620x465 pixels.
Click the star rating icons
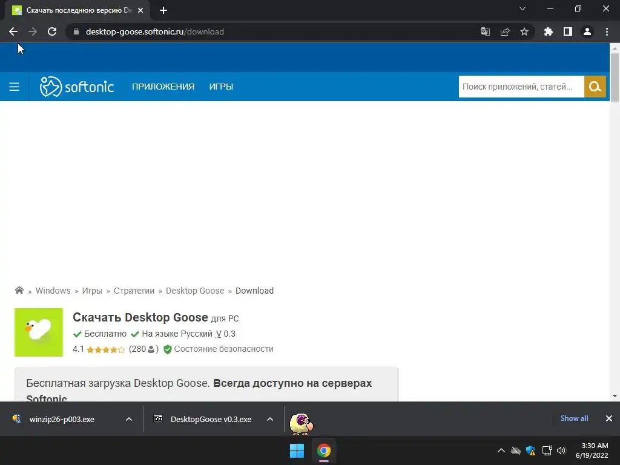pyautogui.click(x=105, y=349)
